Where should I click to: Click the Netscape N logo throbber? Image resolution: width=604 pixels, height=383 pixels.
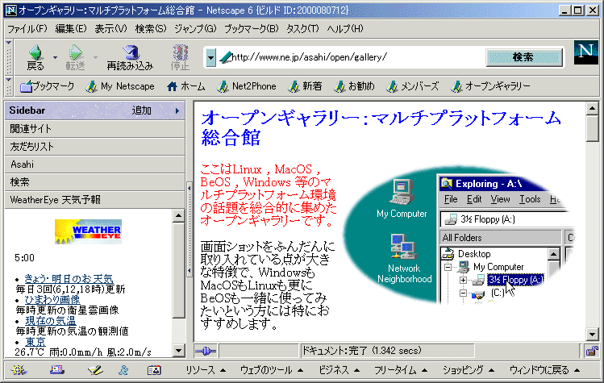(x=586, y=52)
